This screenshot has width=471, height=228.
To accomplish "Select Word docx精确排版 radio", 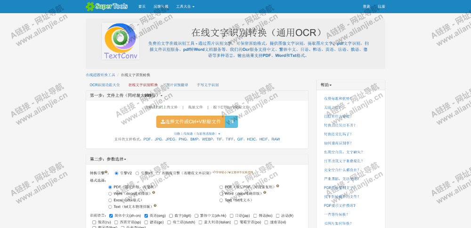I will (x=221, y=194).
